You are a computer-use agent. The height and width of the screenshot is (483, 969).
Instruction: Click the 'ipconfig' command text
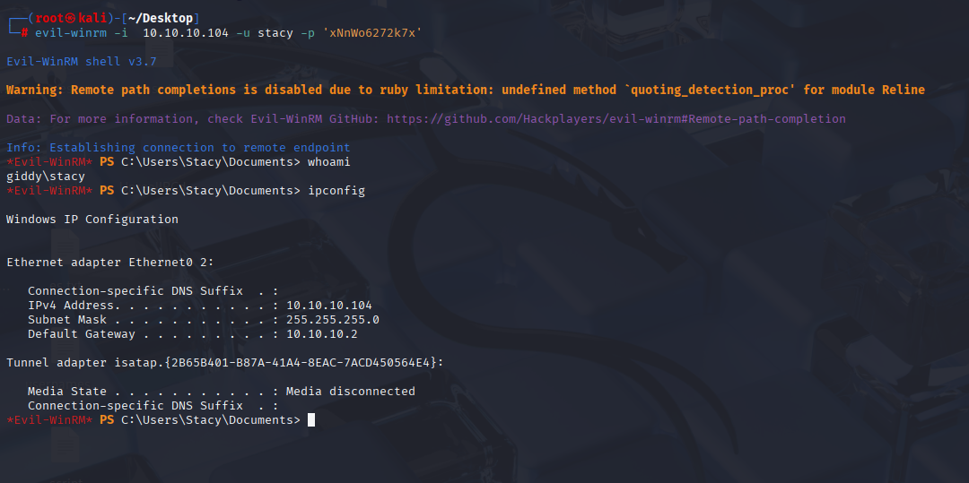(x=336, y=191)
